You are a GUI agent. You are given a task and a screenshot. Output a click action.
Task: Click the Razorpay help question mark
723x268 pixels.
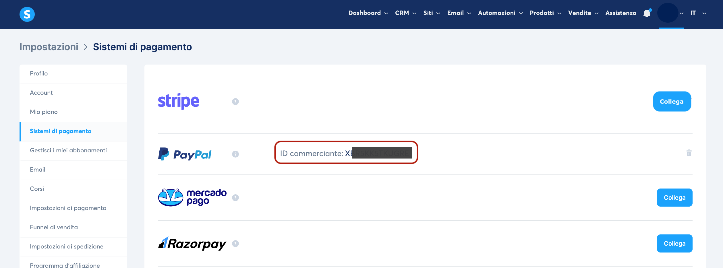(235, 244)
